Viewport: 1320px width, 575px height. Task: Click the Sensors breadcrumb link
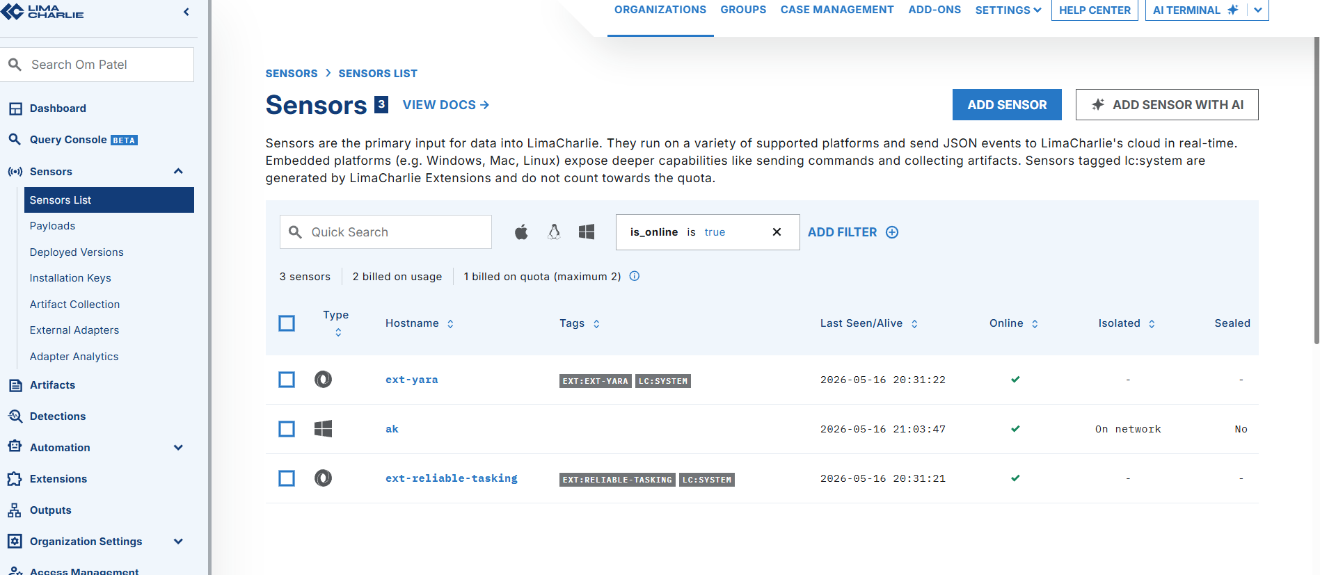(292, 74)
